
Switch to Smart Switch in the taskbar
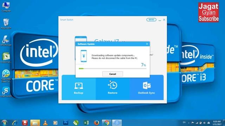pos(117,123)
